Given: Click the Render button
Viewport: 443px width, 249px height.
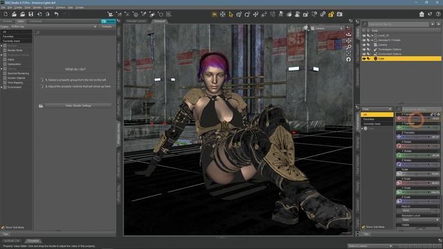Looking at the screenshot, I should (x=108, y=21).
